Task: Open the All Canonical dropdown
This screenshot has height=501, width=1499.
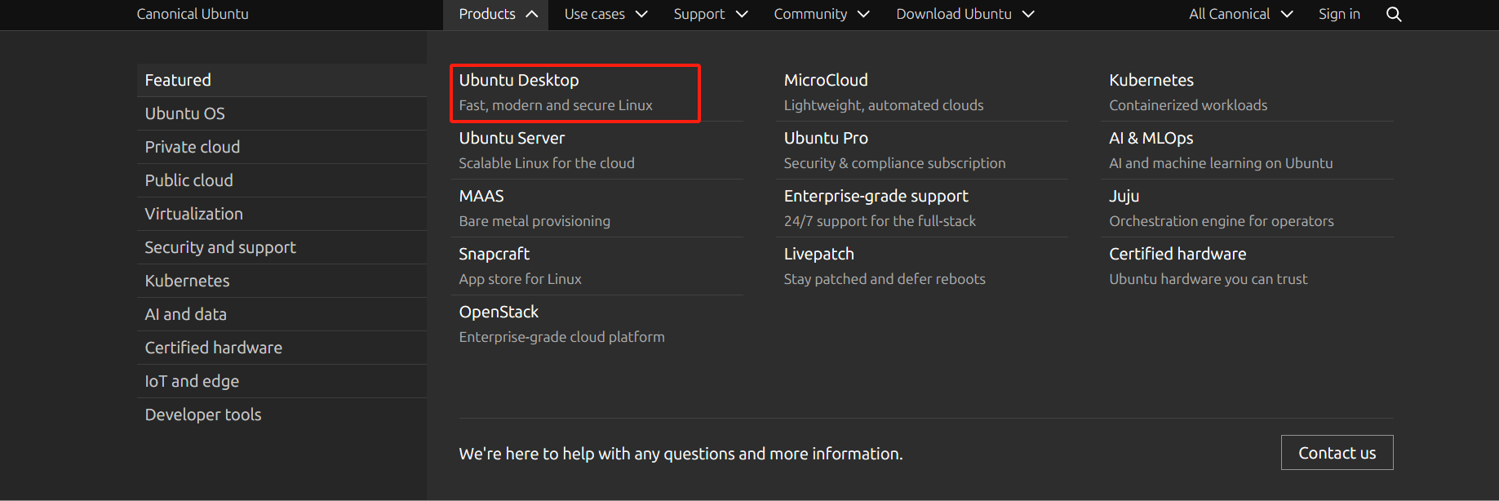Action: 1240,14
